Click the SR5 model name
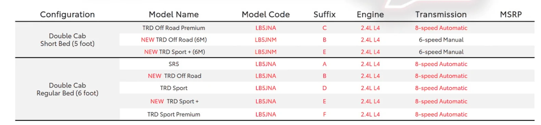541x125 pixels. point(174,64)
